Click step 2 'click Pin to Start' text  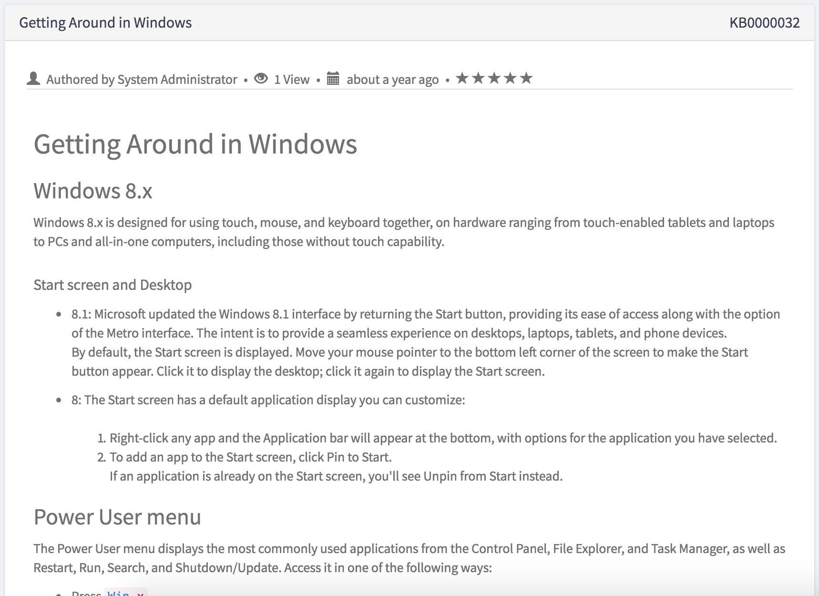click(251, 457)
